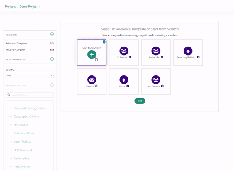The image size is (234, 171).
Task: Select the Gamers controller icon
Action: click(x=92, y=80)
